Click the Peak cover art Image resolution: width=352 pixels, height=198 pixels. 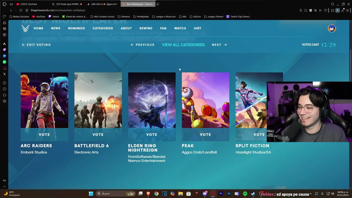[205, 100]
